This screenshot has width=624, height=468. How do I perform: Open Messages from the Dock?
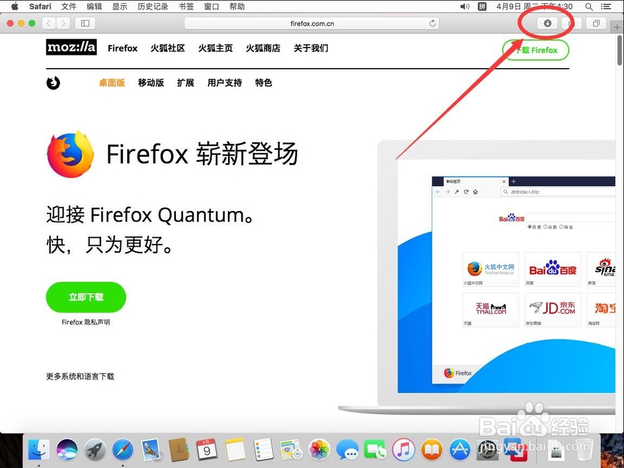click(x=347, y=450)
